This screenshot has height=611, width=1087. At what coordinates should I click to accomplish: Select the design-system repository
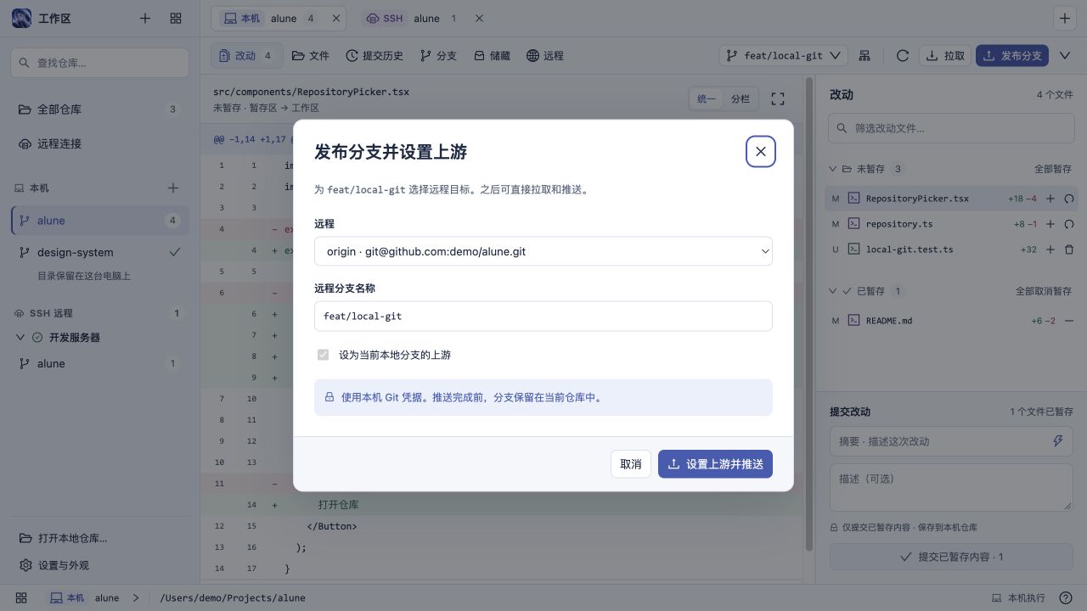[x=100, y=252]
